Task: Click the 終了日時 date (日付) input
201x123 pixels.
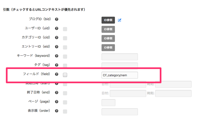Action: tap(128, 94)
